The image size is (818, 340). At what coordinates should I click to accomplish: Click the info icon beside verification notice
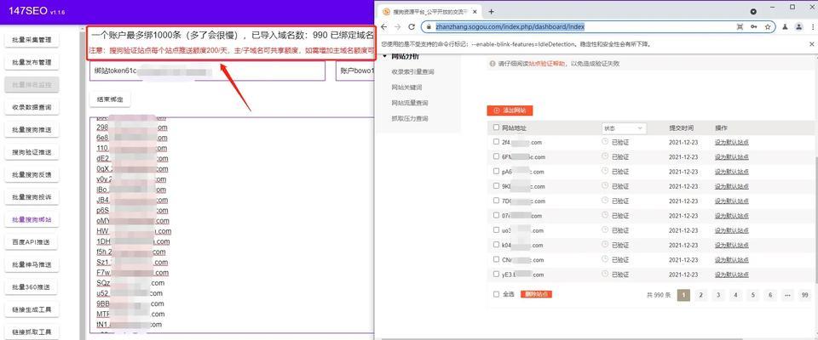pyautogui.click(x=492, y=64)
